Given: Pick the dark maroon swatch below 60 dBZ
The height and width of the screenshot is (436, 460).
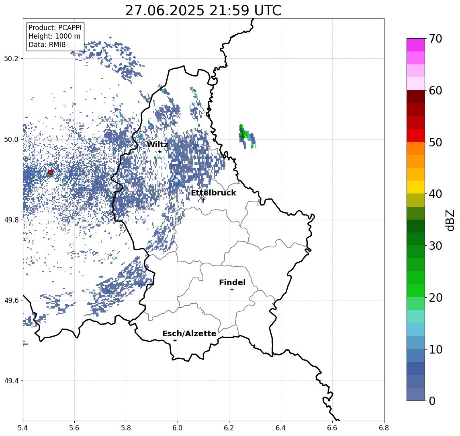Looking at the screenshot, I should tap(416, 97).
